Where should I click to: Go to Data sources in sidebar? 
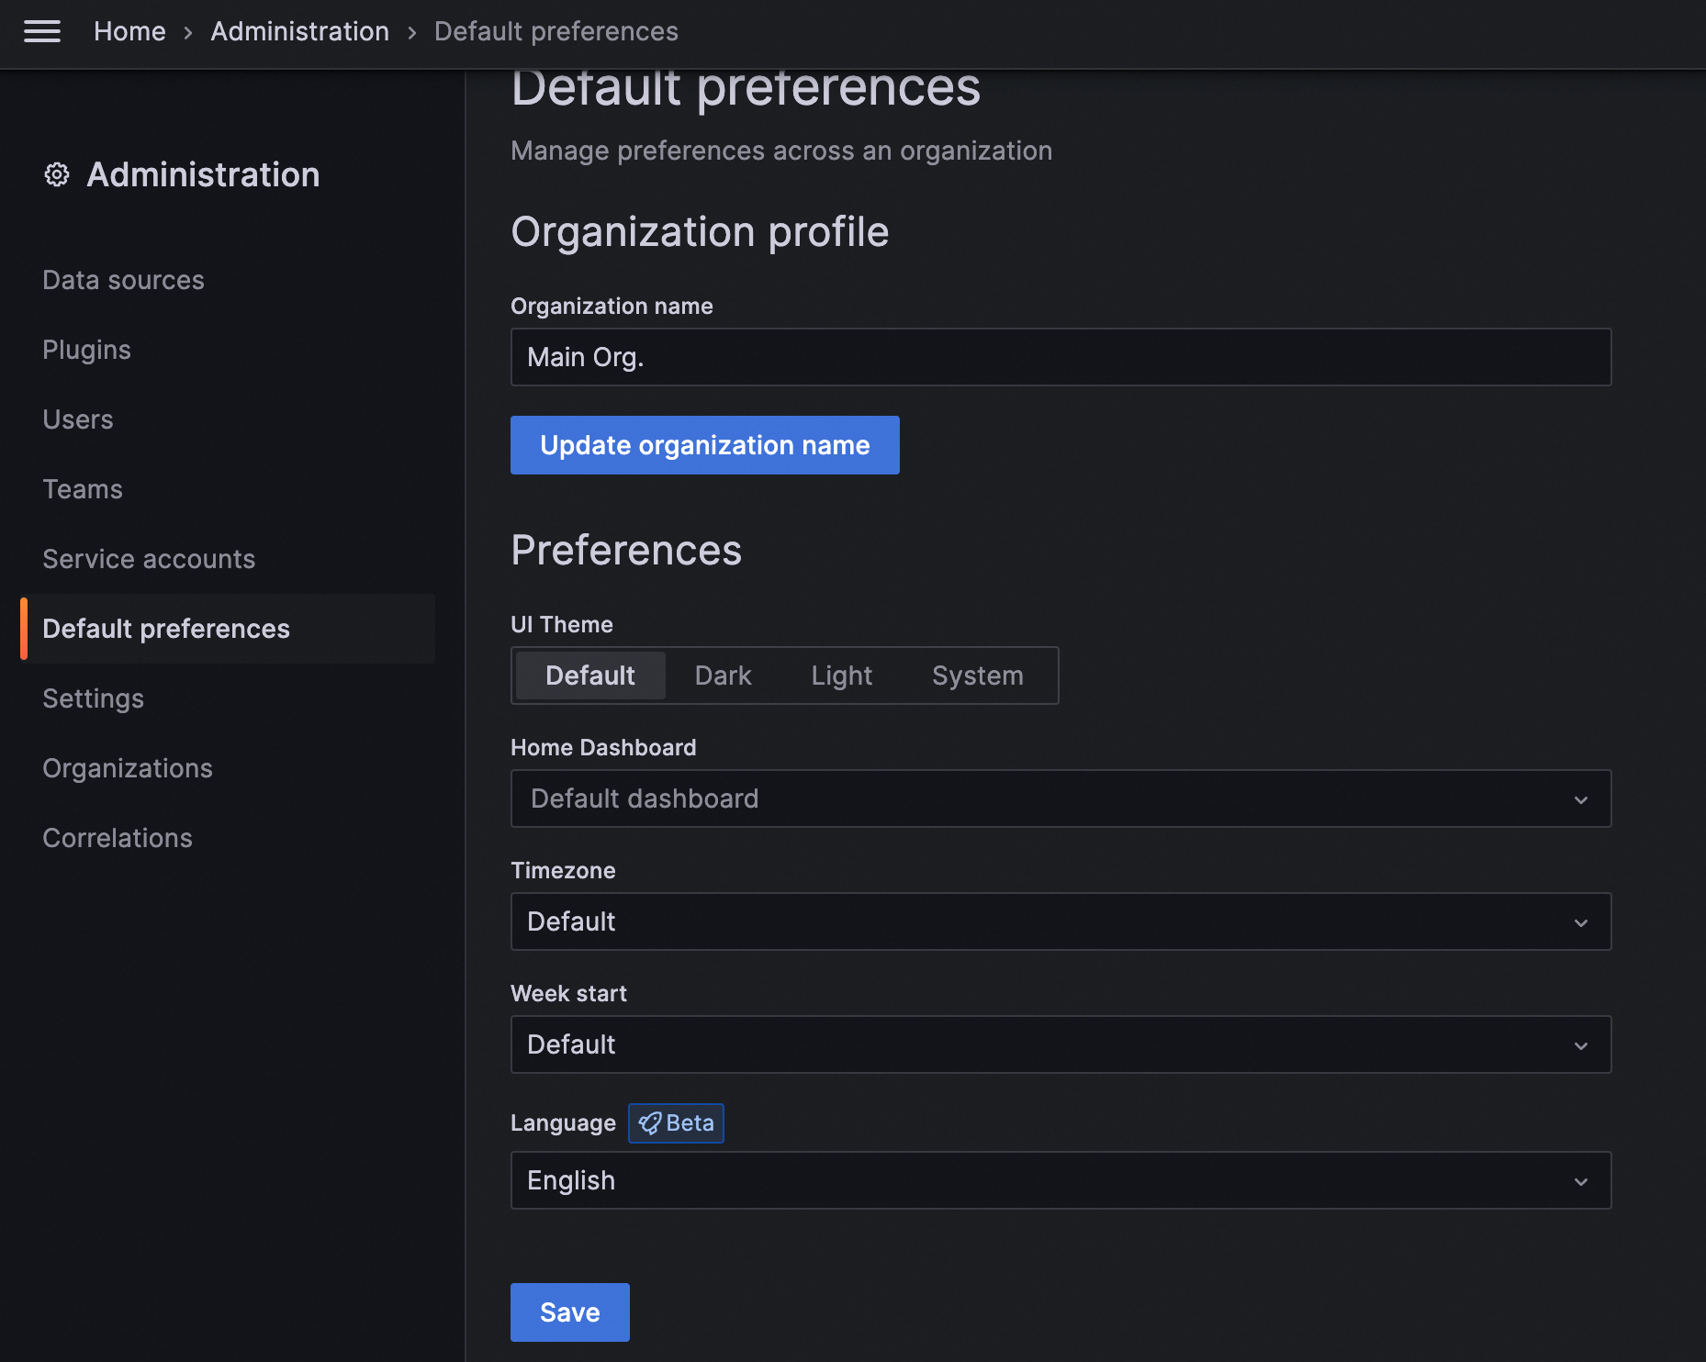click(x=123, y=280)
